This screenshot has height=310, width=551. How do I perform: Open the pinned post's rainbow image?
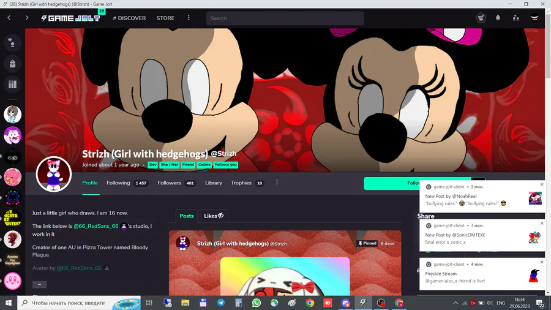[x=285, y=276]
